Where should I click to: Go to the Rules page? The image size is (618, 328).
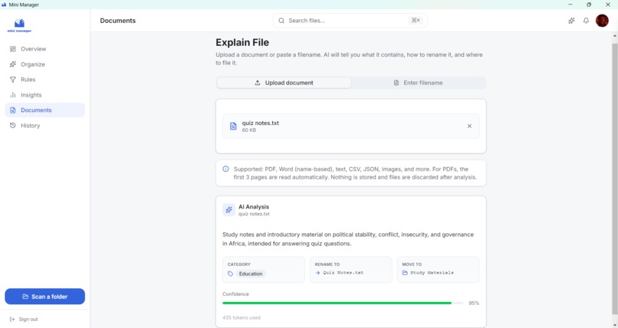pos(44,80)
